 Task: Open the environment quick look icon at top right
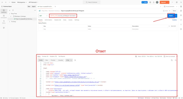coord(181,7)
